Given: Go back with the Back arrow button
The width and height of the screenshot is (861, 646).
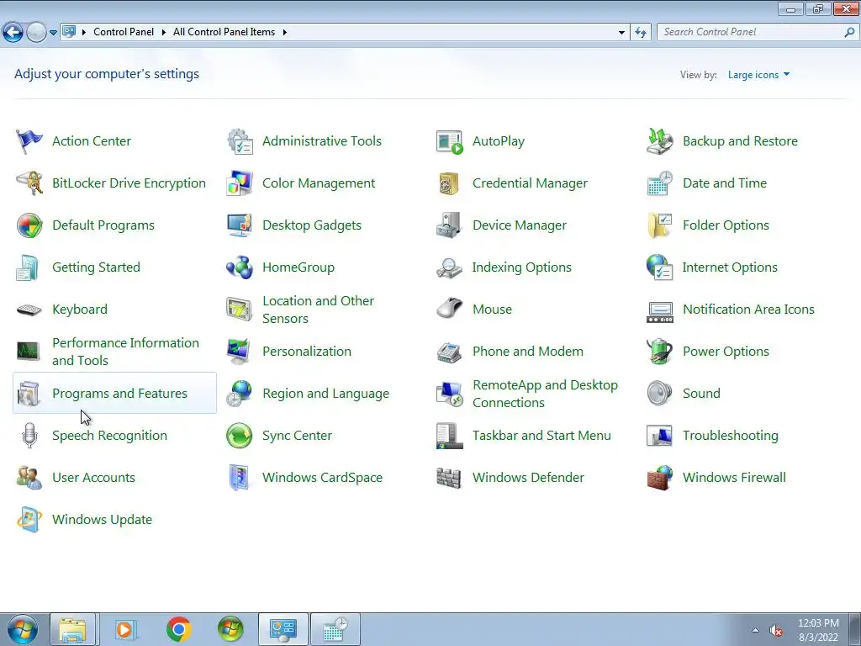Looking at the screenshot, I should pos(13,33).
